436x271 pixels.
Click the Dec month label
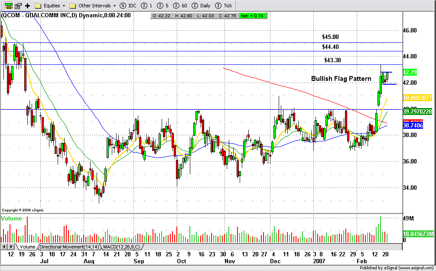275,261
